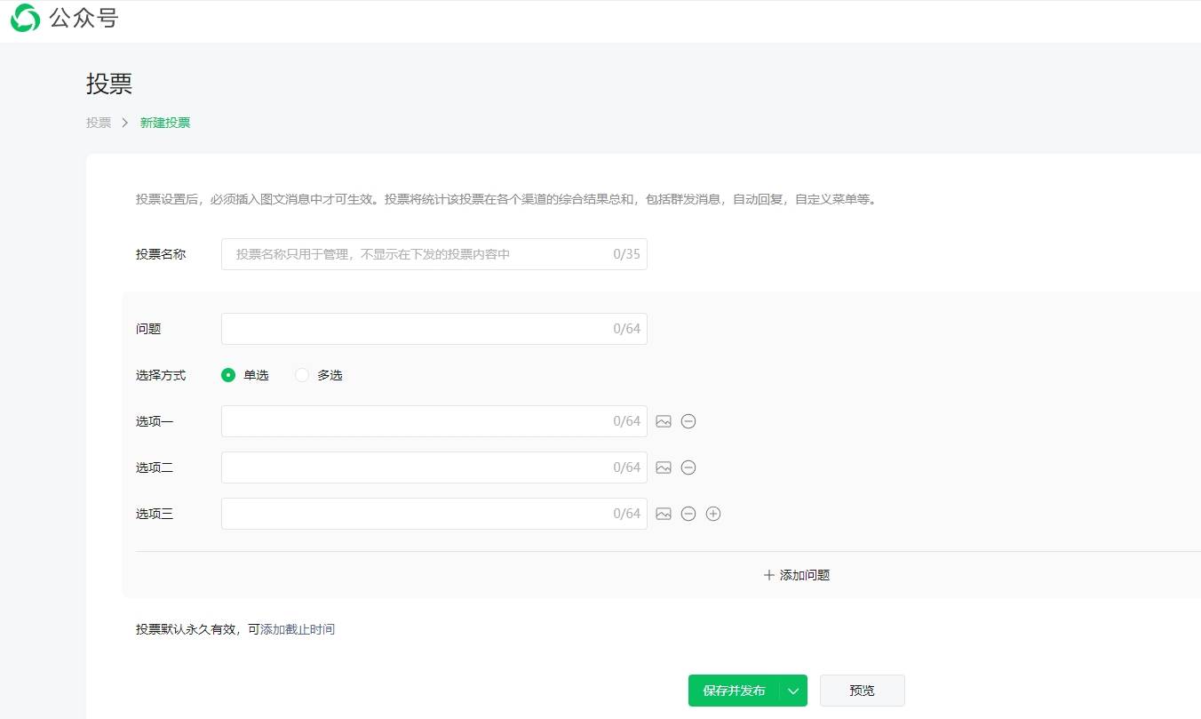Viewport: 1201px width, 719px height.
Task: Click the 公众号 green logo icon
Action: pyautogui.click(x=25, y=18)
